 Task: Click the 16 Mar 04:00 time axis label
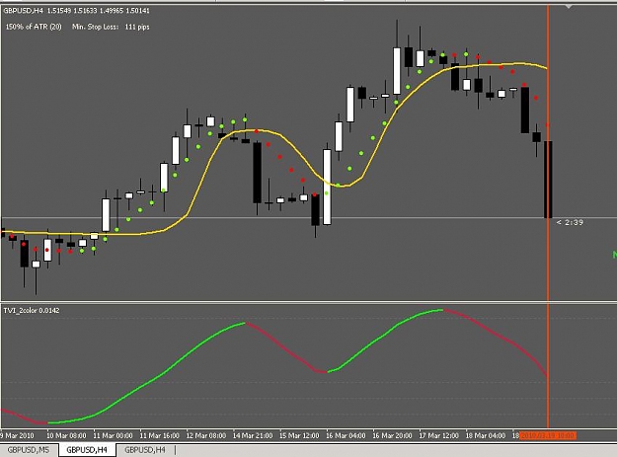click(346, 435)
